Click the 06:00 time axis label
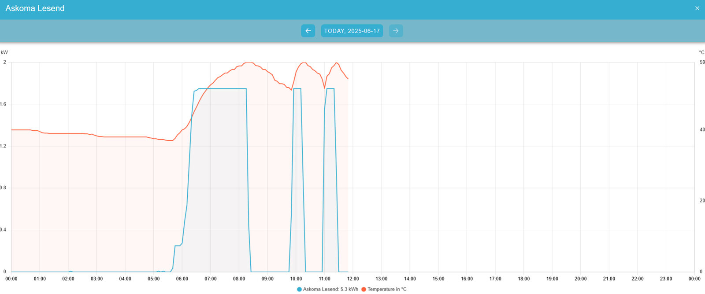705x294 pixels. tap(182, 279)
